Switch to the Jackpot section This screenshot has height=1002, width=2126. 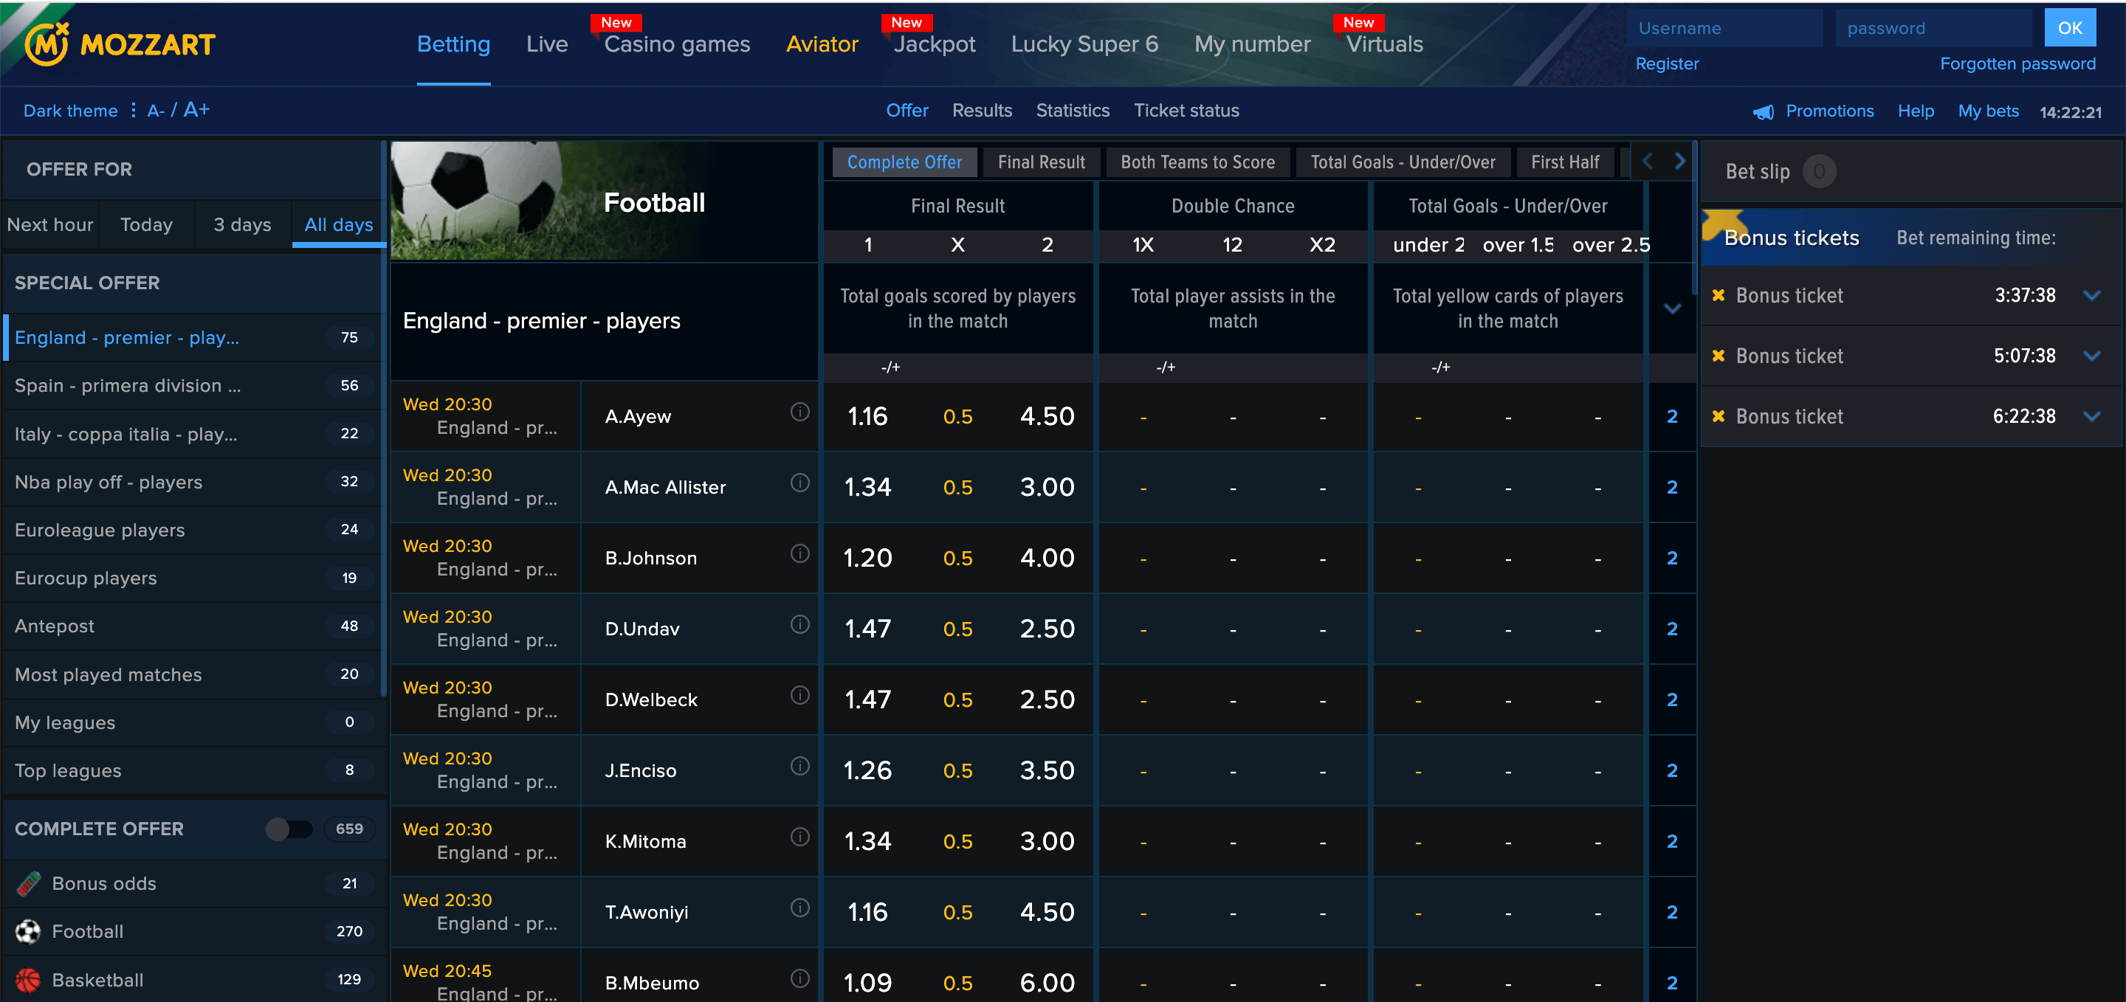[x=935, y=44]
